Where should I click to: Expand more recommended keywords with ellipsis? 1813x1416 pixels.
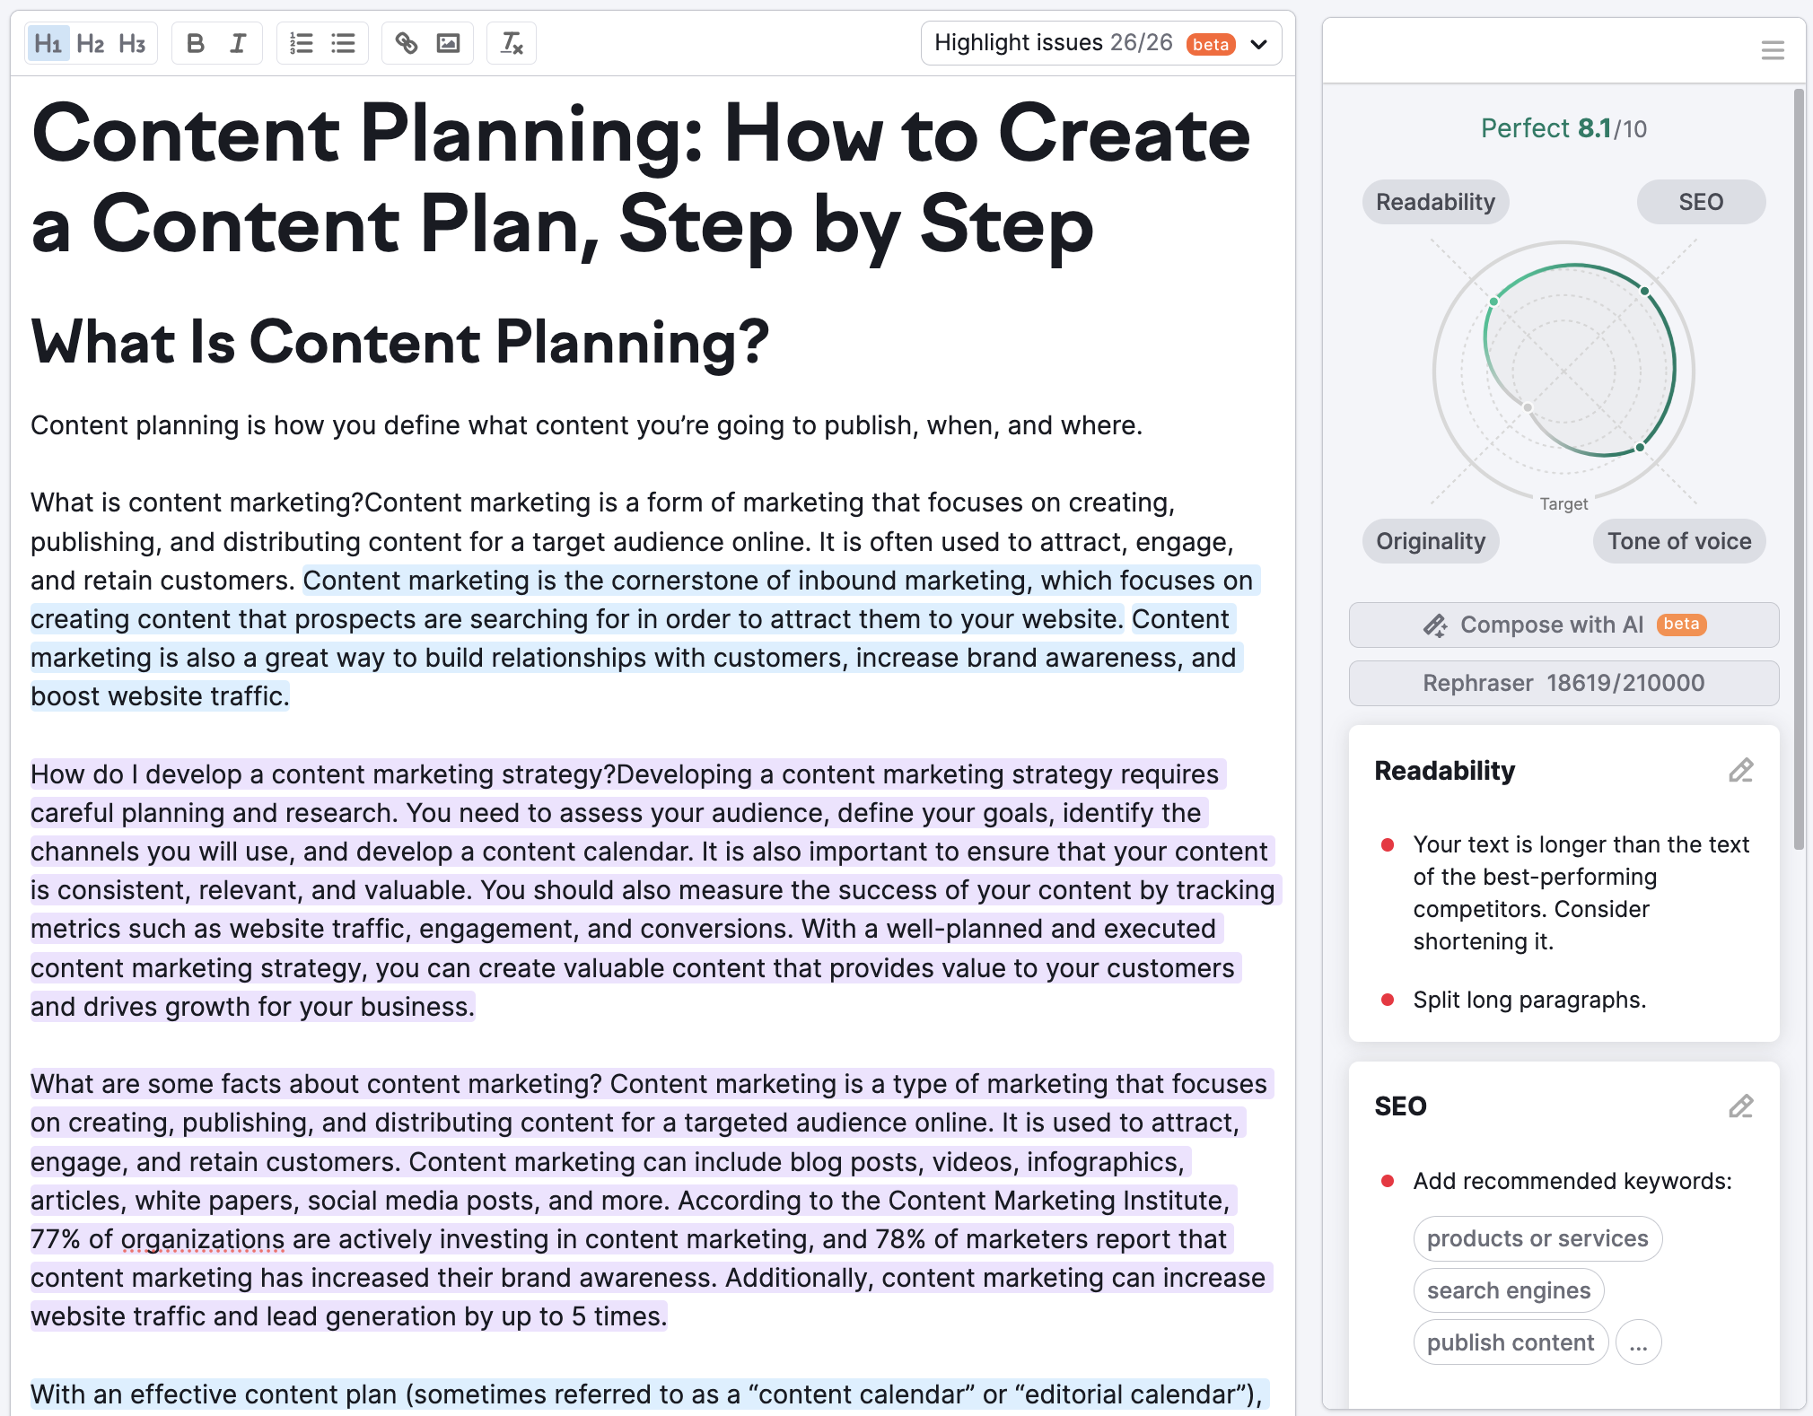tap(1638, 1342)
